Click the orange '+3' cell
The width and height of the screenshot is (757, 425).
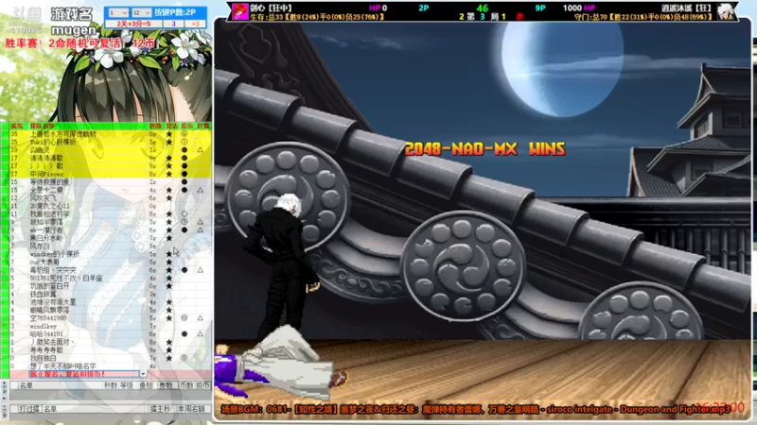click(196, 24)
